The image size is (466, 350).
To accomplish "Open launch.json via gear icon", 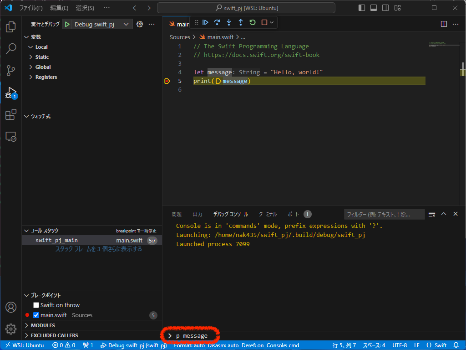I will click(140, 25).
